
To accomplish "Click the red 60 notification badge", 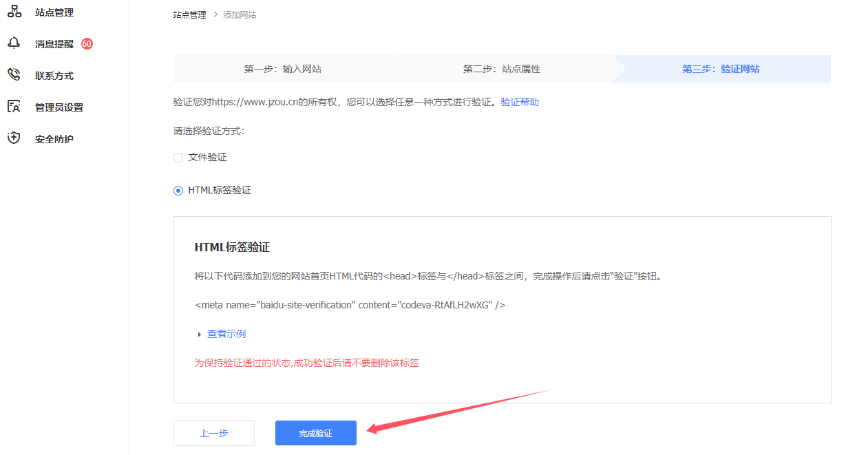I will (87, 43).
